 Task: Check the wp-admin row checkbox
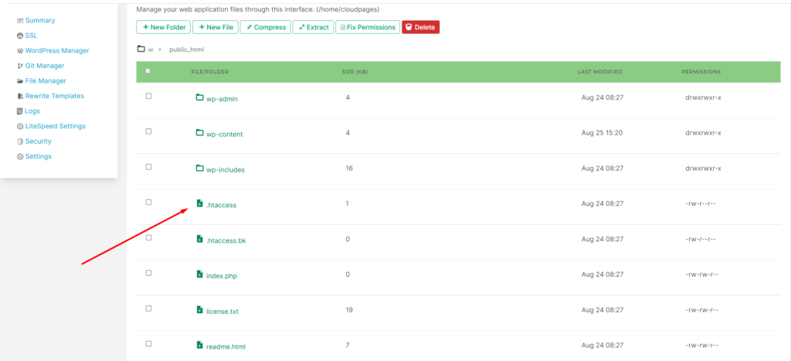148,96
